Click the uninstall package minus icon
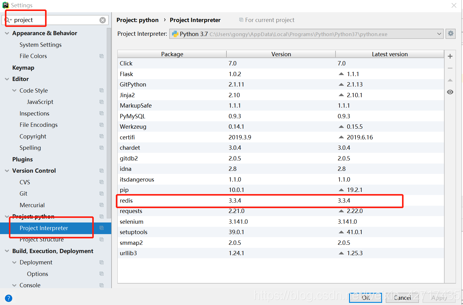 450,68
